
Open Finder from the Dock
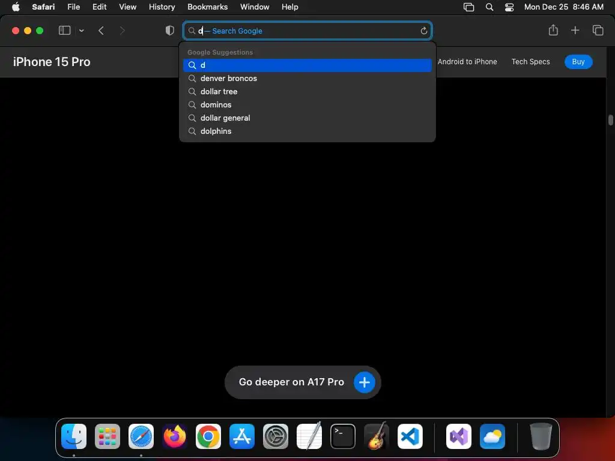(74, 436)
